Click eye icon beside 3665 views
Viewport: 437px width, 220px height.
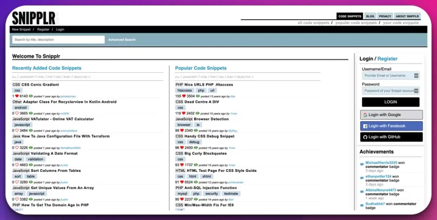[x=31, y=113]
